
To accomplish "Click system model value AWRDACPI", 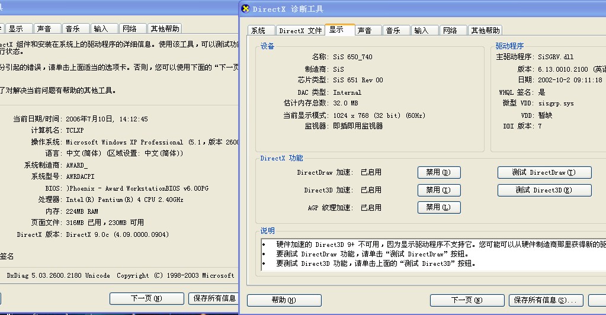I will [x=80, y=176].
